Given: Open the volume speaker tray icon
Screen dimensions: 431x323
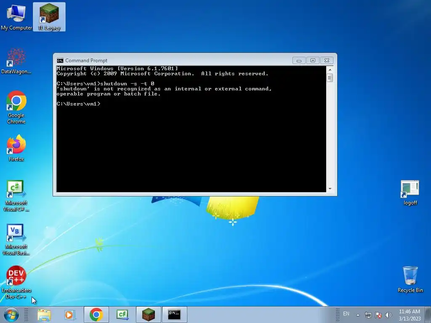Looking at the screenshot, I should coord(388,315).
